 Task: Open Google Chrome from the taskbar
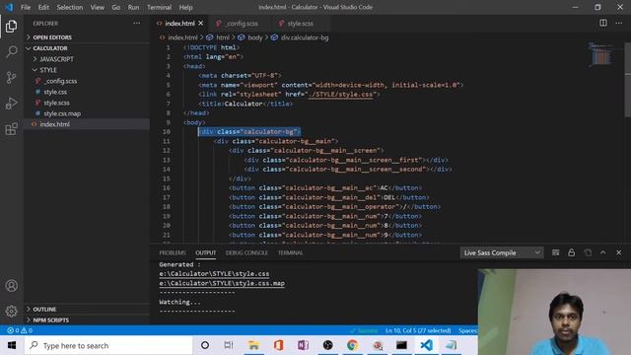click(x=353, y=345)
